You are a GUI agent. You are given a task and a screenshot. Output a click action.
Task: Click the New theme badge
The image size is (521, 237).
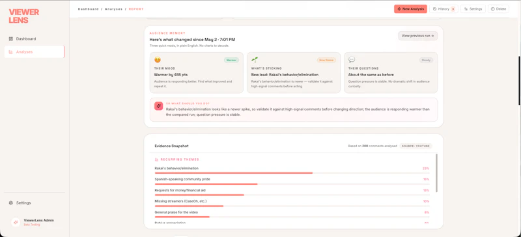pyautogui.click(x=326, y=60)
